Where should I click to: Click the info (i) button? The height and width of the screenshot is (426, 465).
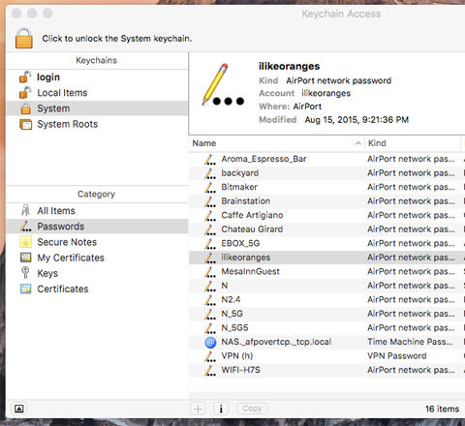tap(221, 409)
